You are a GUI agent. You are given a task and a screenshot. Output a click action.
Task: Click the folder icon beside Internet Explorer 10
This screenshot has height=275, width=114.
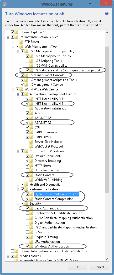(16, 32)
